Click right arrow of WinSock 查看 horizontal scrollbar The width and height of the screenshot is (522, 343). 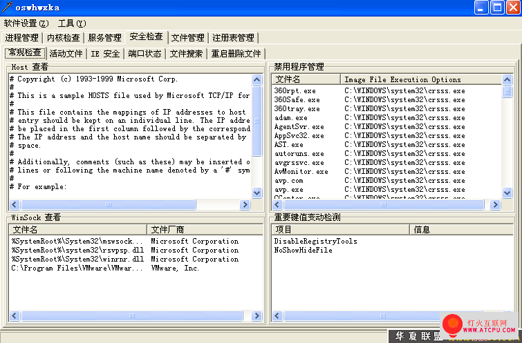(257, 315)
